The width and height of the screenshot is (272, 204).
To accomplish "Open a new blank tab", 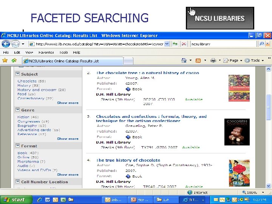I will point(128,61).
